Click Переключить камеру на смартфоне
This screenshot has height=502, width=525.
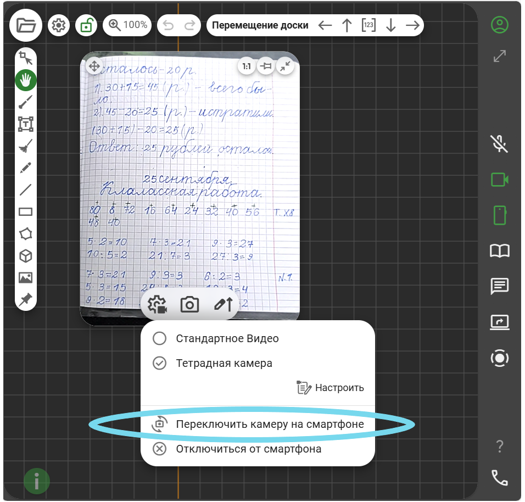(270, 424)
